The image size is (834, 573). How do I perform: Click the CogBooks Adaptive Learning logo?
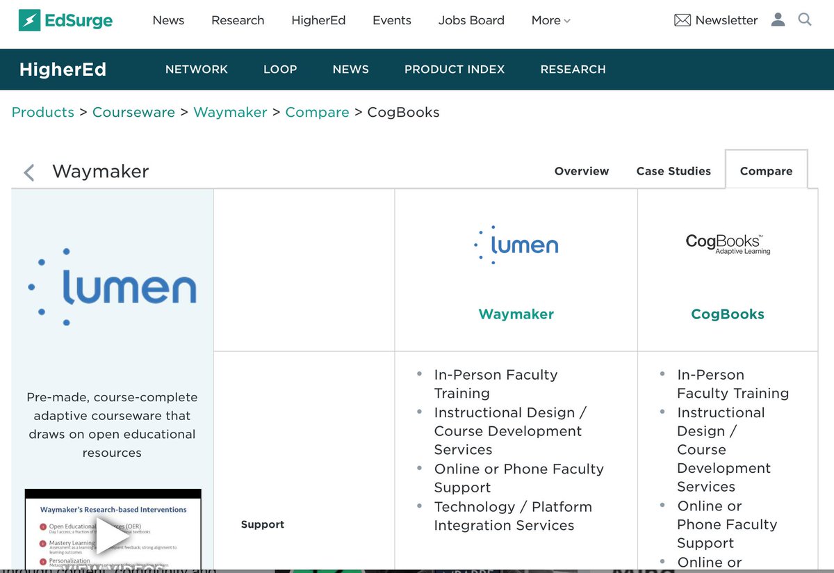(728, 244)
